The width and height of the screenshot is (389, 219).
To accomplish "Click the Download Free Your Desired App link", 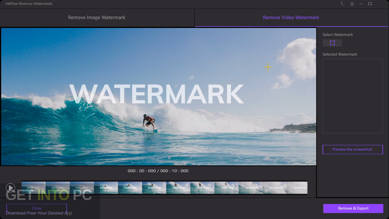I will 38,213.
